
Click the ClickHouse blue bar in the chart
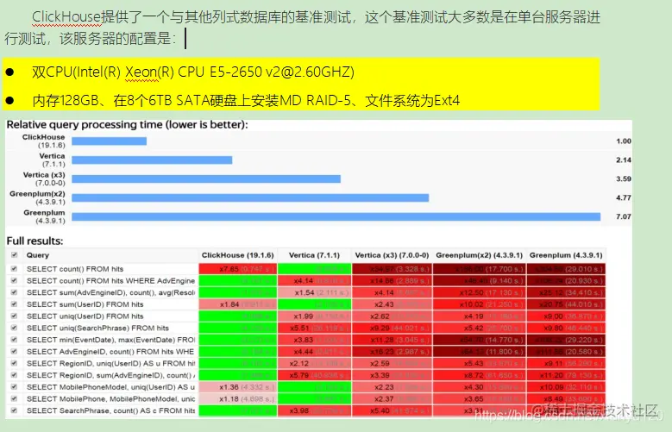tap(110, 141)
